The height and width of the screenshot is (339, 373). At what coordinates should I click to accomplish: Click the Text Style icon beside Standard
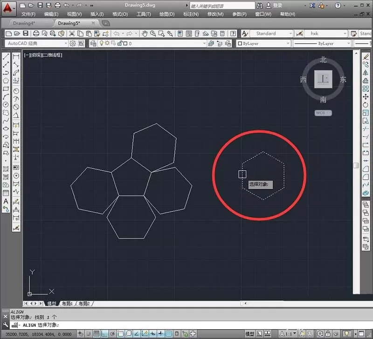[245, 34]
